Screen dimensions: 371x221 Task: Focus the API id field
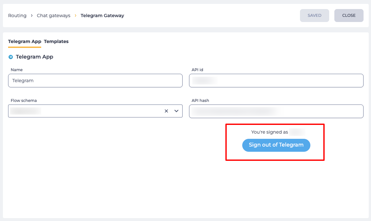click(276, 81)
